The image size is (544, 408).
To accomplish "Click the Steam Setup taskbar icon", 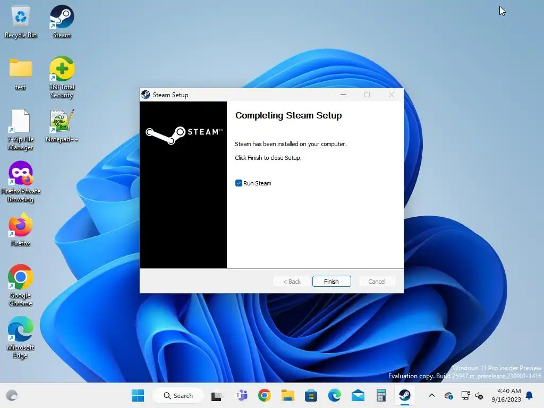I will pos(404,395).
